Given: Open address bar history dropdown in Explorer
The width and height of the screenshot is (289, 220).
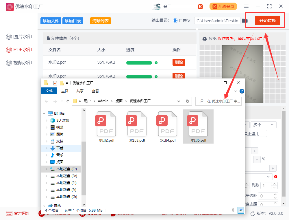Looking at the screenshot, I should point(178,101).
